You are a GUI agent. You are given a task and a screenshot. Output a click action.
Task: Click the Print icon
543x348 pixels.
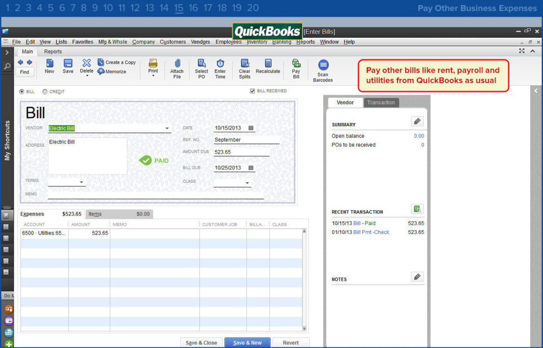[153, 63]
